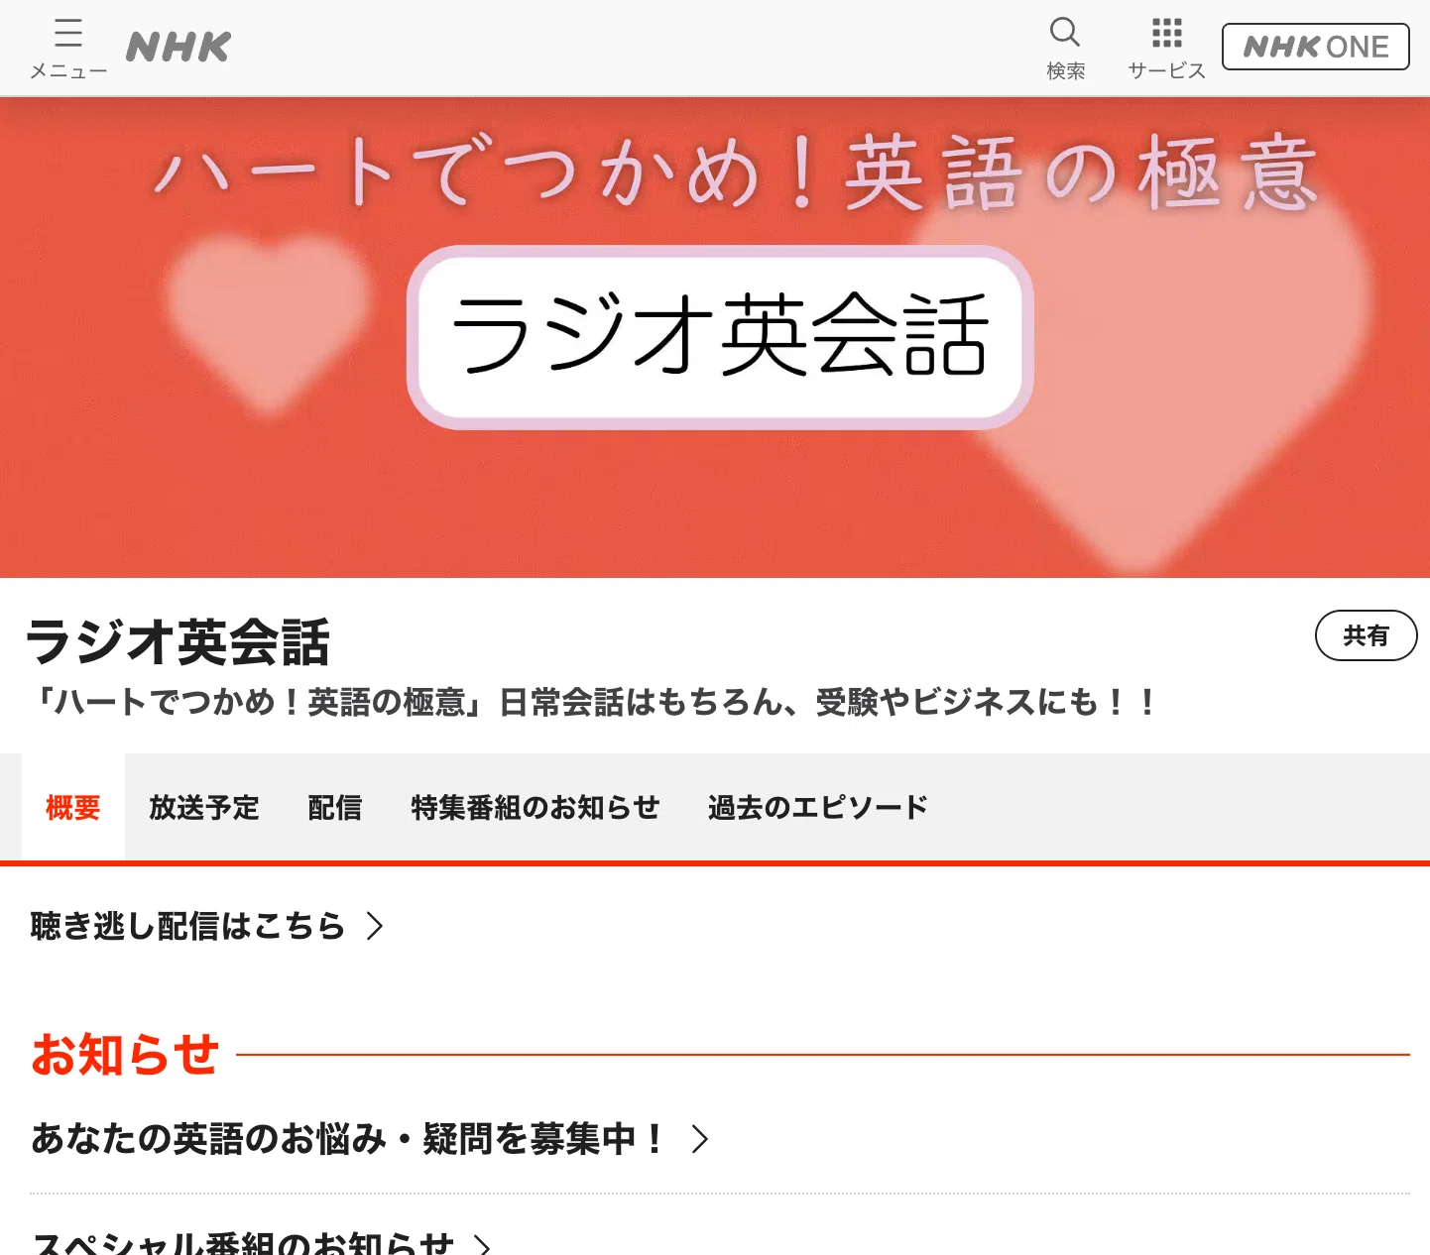Switch to the 配信 tab
The height and width of the screenshot is (1255, 1430).
pos(335,807)
